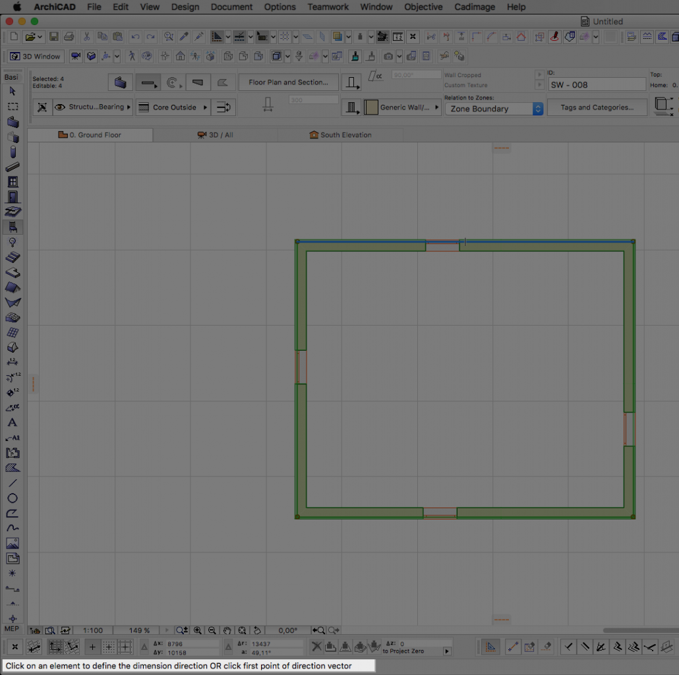Open the Generic Wall building material dropdown
This screenshot has height=675, width=679.
tap(402, 107)
